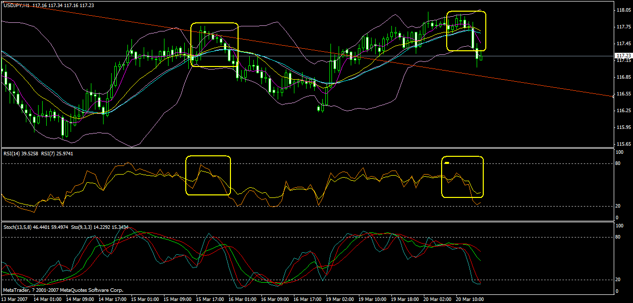
Task: Click the 115.65 price axis value
Action: (x=624, y=144)
